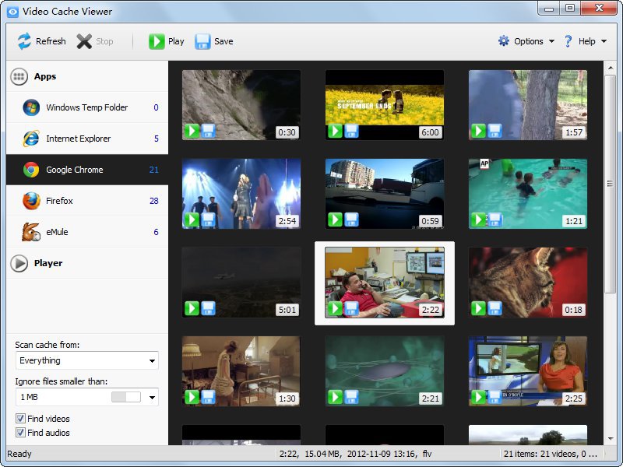Play the 2:21 teal animation video
The width and height of the screenshot is (623, 467).
point(336,397)
